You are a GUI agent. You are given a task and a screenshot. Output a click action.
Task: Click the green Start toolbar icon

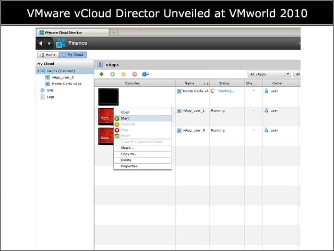coord(113,74)
